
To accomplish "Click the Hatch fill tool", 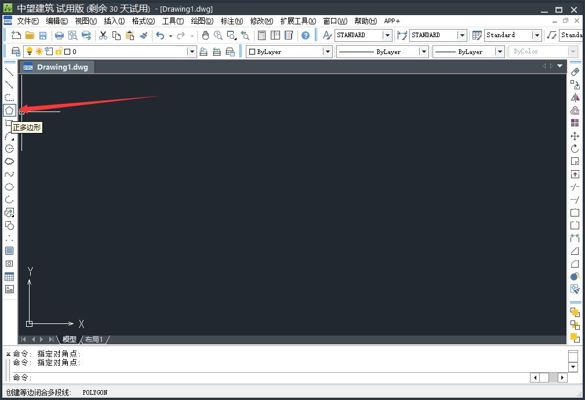I will [x=9, y=251].
